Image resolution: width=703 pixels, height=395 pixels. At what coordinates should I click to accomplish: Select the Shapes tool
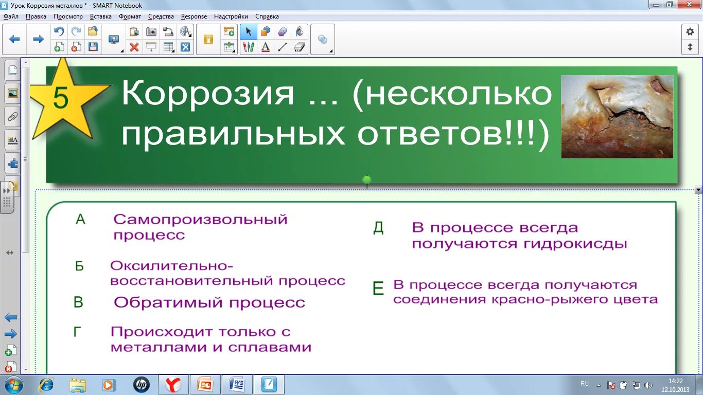266,31
